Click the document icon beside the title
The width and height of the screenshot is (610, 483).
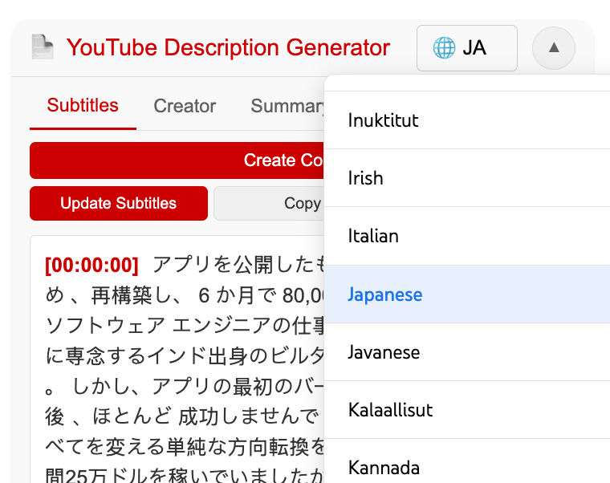click(x=42, y=47)
